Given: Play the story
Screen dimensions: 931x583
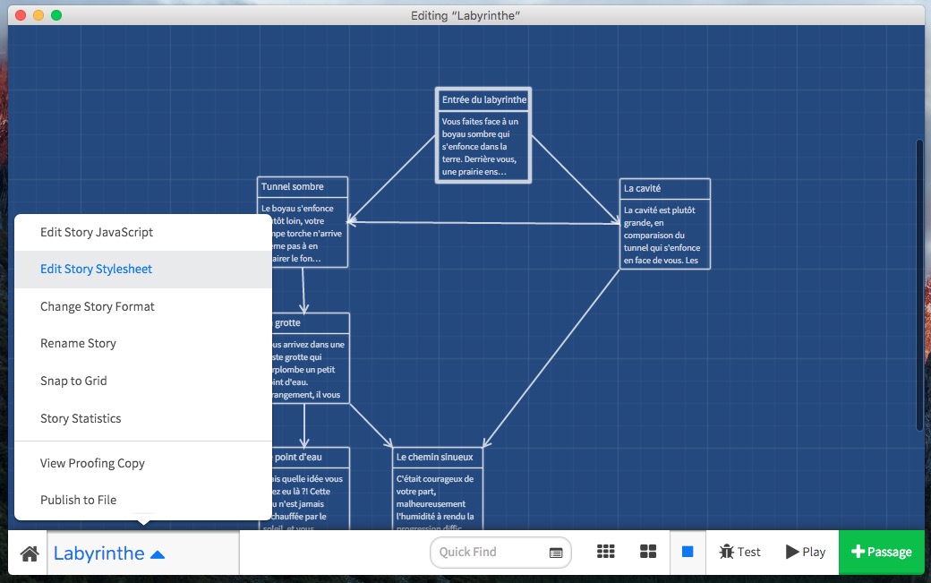Looking at the screenshot, I should [806, 552].
